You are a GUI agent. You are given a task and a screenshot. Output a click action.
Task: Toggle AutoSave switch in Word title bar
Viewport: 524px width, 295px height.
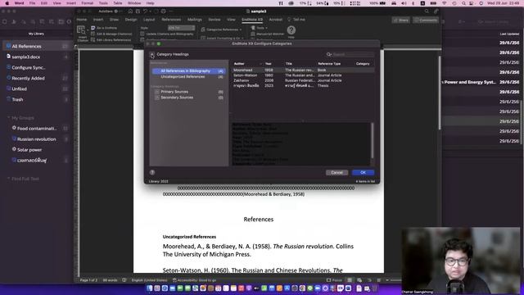(118, 11)
